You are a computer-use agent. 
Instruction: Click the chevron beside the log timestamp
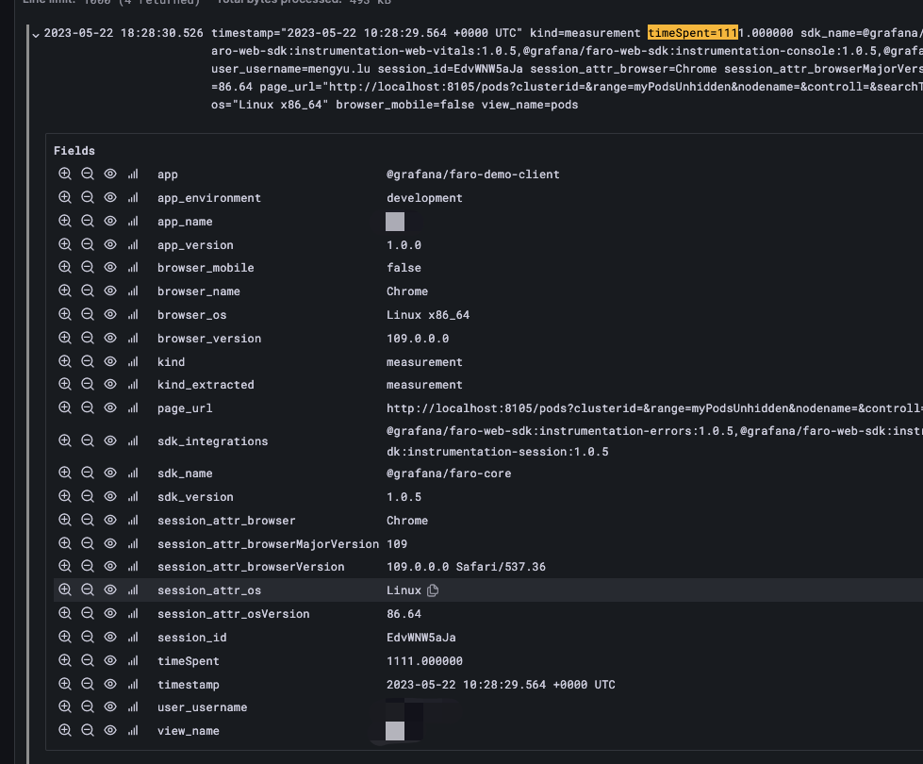[35, 31]
